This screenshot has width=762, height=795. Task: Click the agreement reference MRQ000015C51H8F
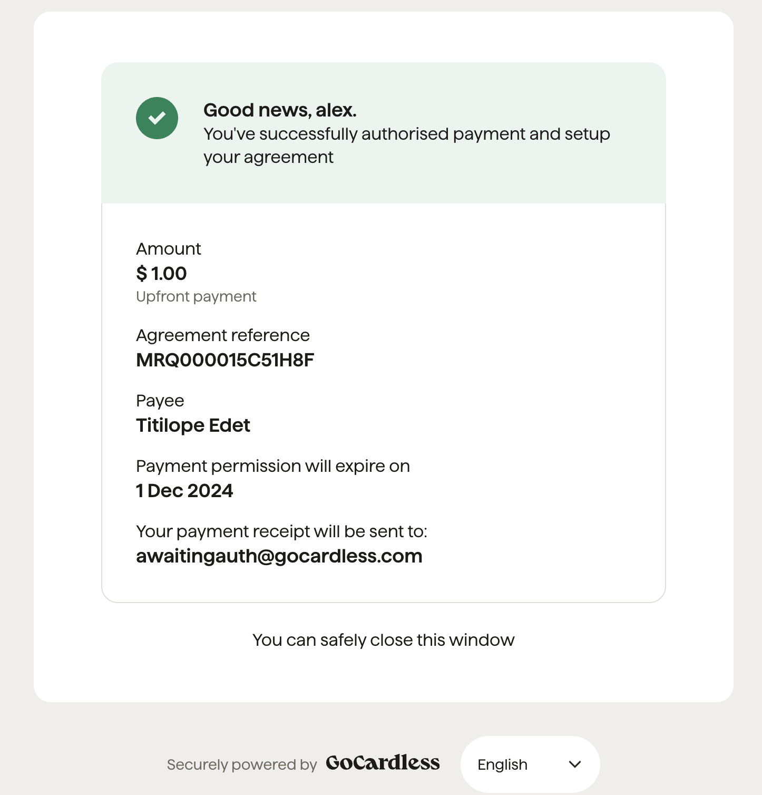click(x=225, y=360)
